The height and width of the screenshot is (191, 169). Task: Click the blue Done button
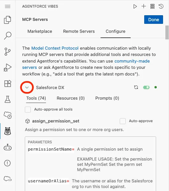(x=153, y=20)
